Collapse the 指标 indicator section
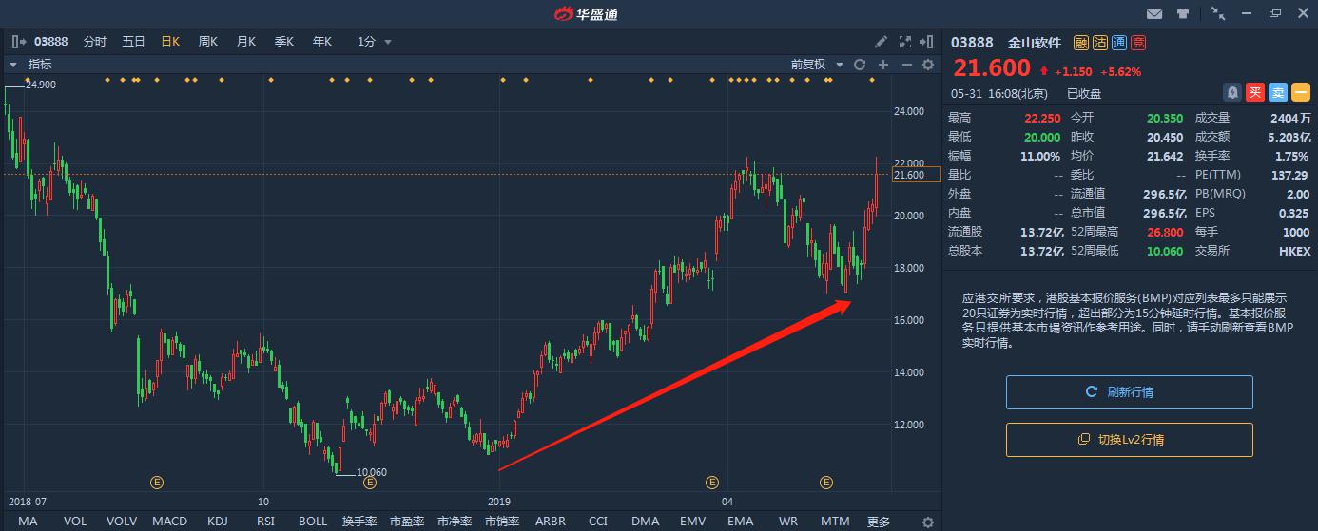This screenshot has width=1318, height=531. pos(14,65)
